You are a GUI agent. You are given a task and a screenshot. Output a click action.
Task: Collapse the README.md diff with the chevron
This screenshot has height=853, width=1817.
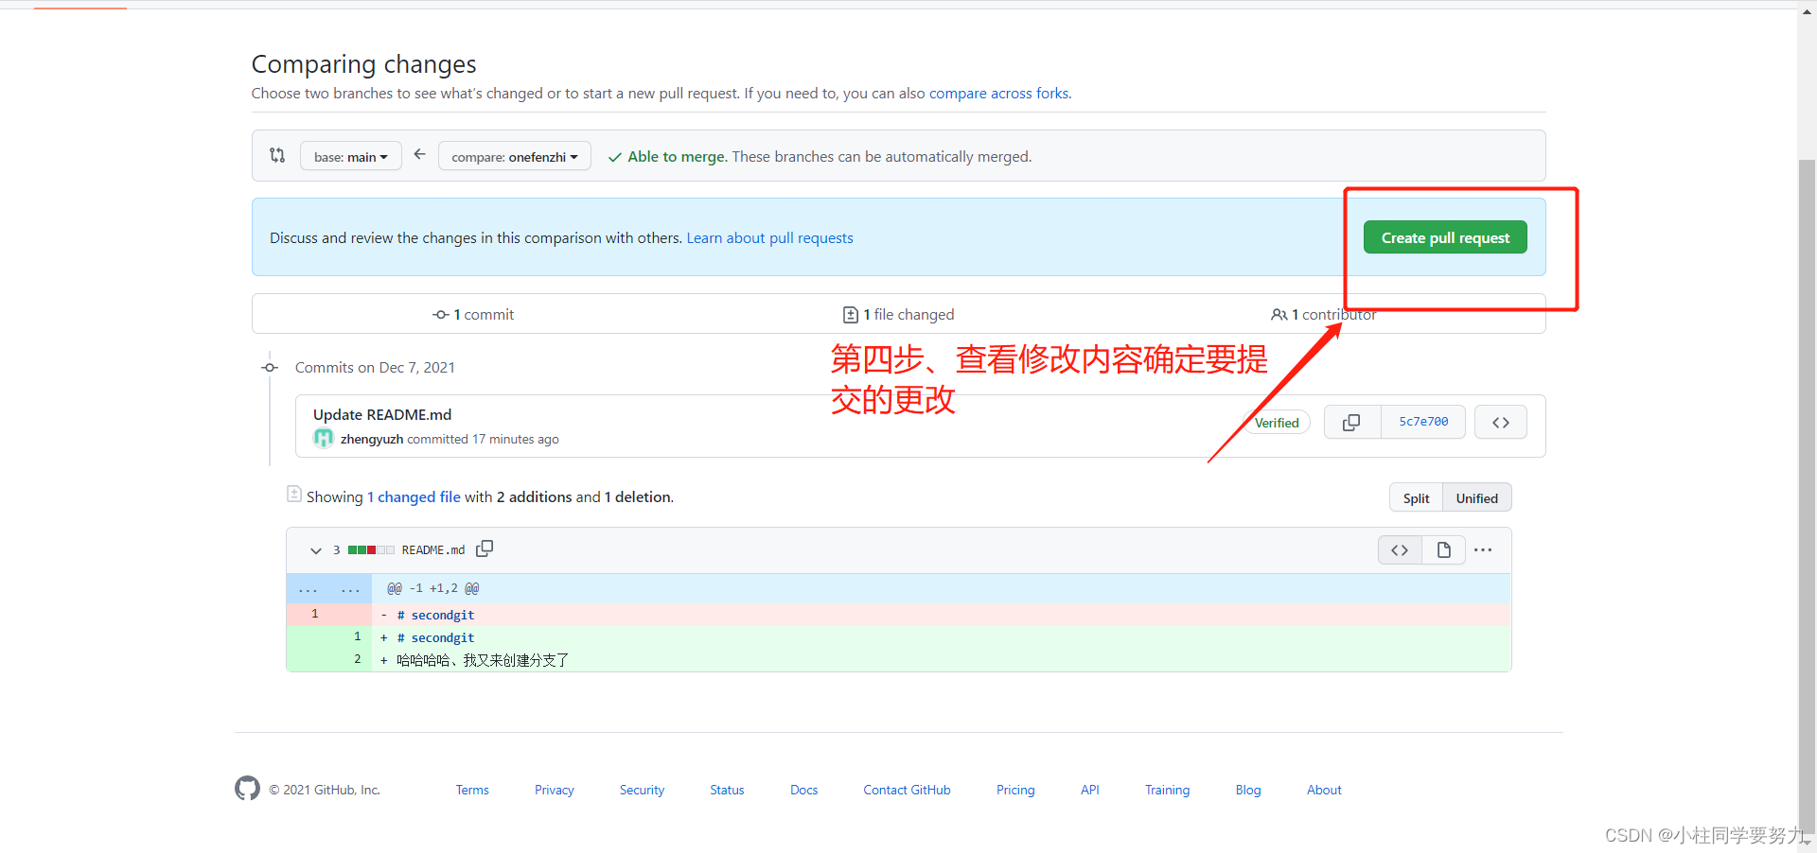click(x=315, y=549)
